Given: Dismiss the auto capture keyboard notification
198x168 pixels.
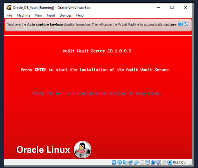Looking at the screenshot, I should pyautogui.click(x=180, y=24).
